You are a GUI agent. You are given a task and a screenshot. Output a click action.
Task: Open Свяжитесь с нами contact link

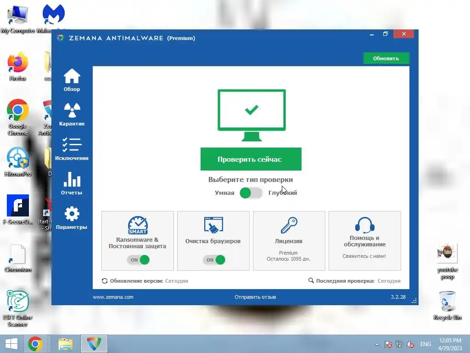point(364,256)
